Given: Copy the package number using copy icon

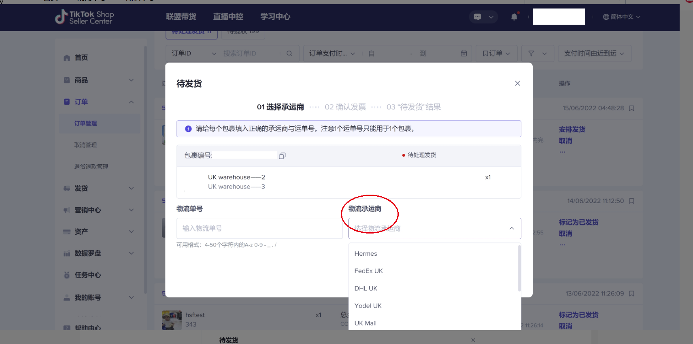Looking at the screenshot, I should 282,156.
